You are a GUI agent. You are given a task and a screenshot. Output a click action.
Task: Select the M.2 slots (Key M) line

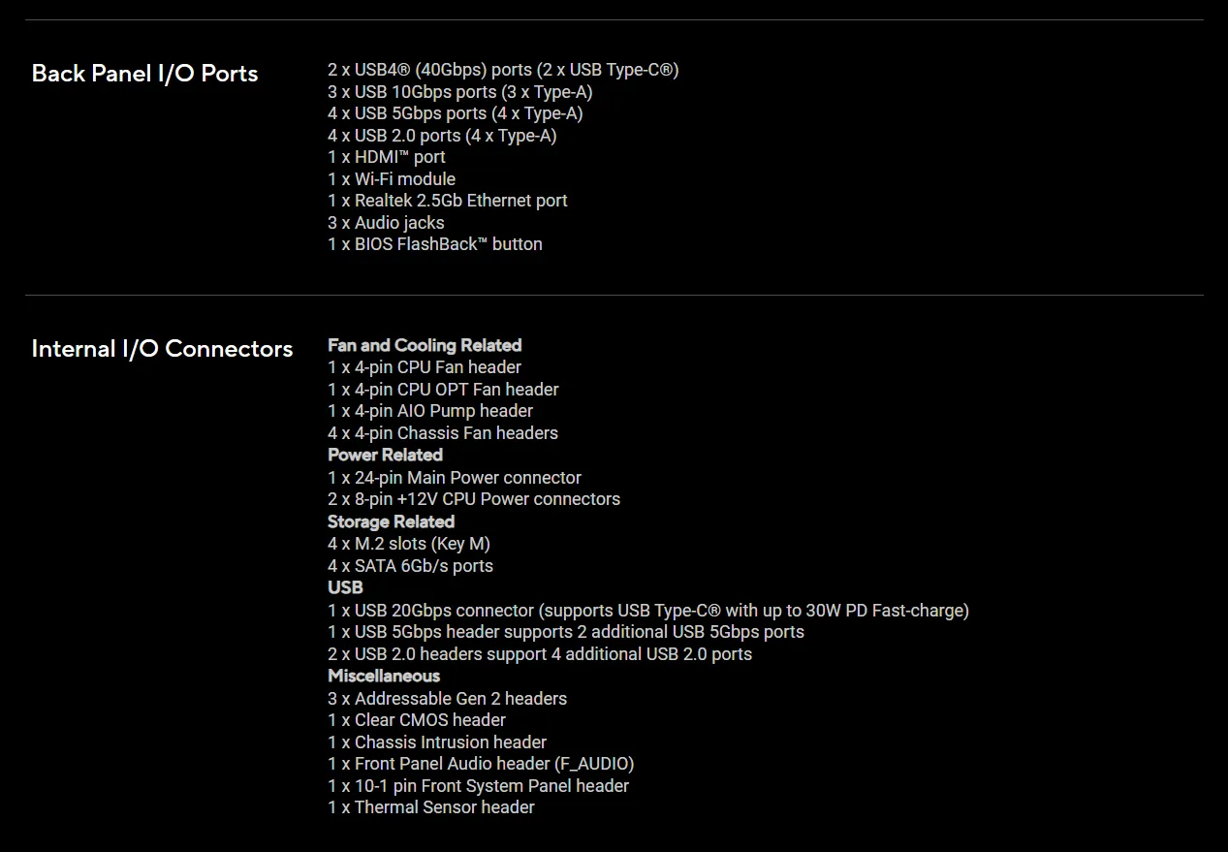(x=408, y=544)
